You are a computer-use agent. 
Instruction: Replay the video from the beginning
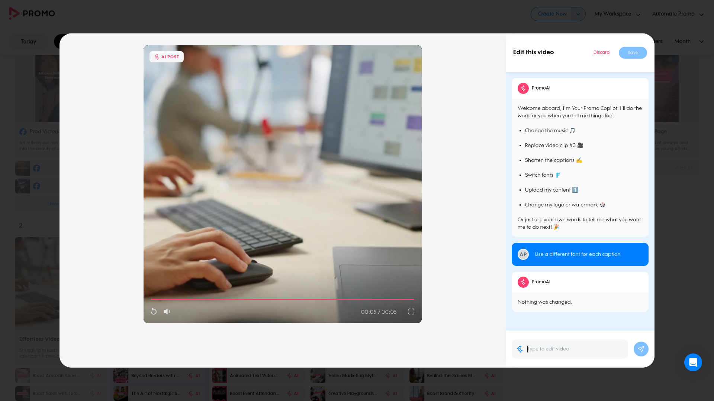(x=154, y=312)
